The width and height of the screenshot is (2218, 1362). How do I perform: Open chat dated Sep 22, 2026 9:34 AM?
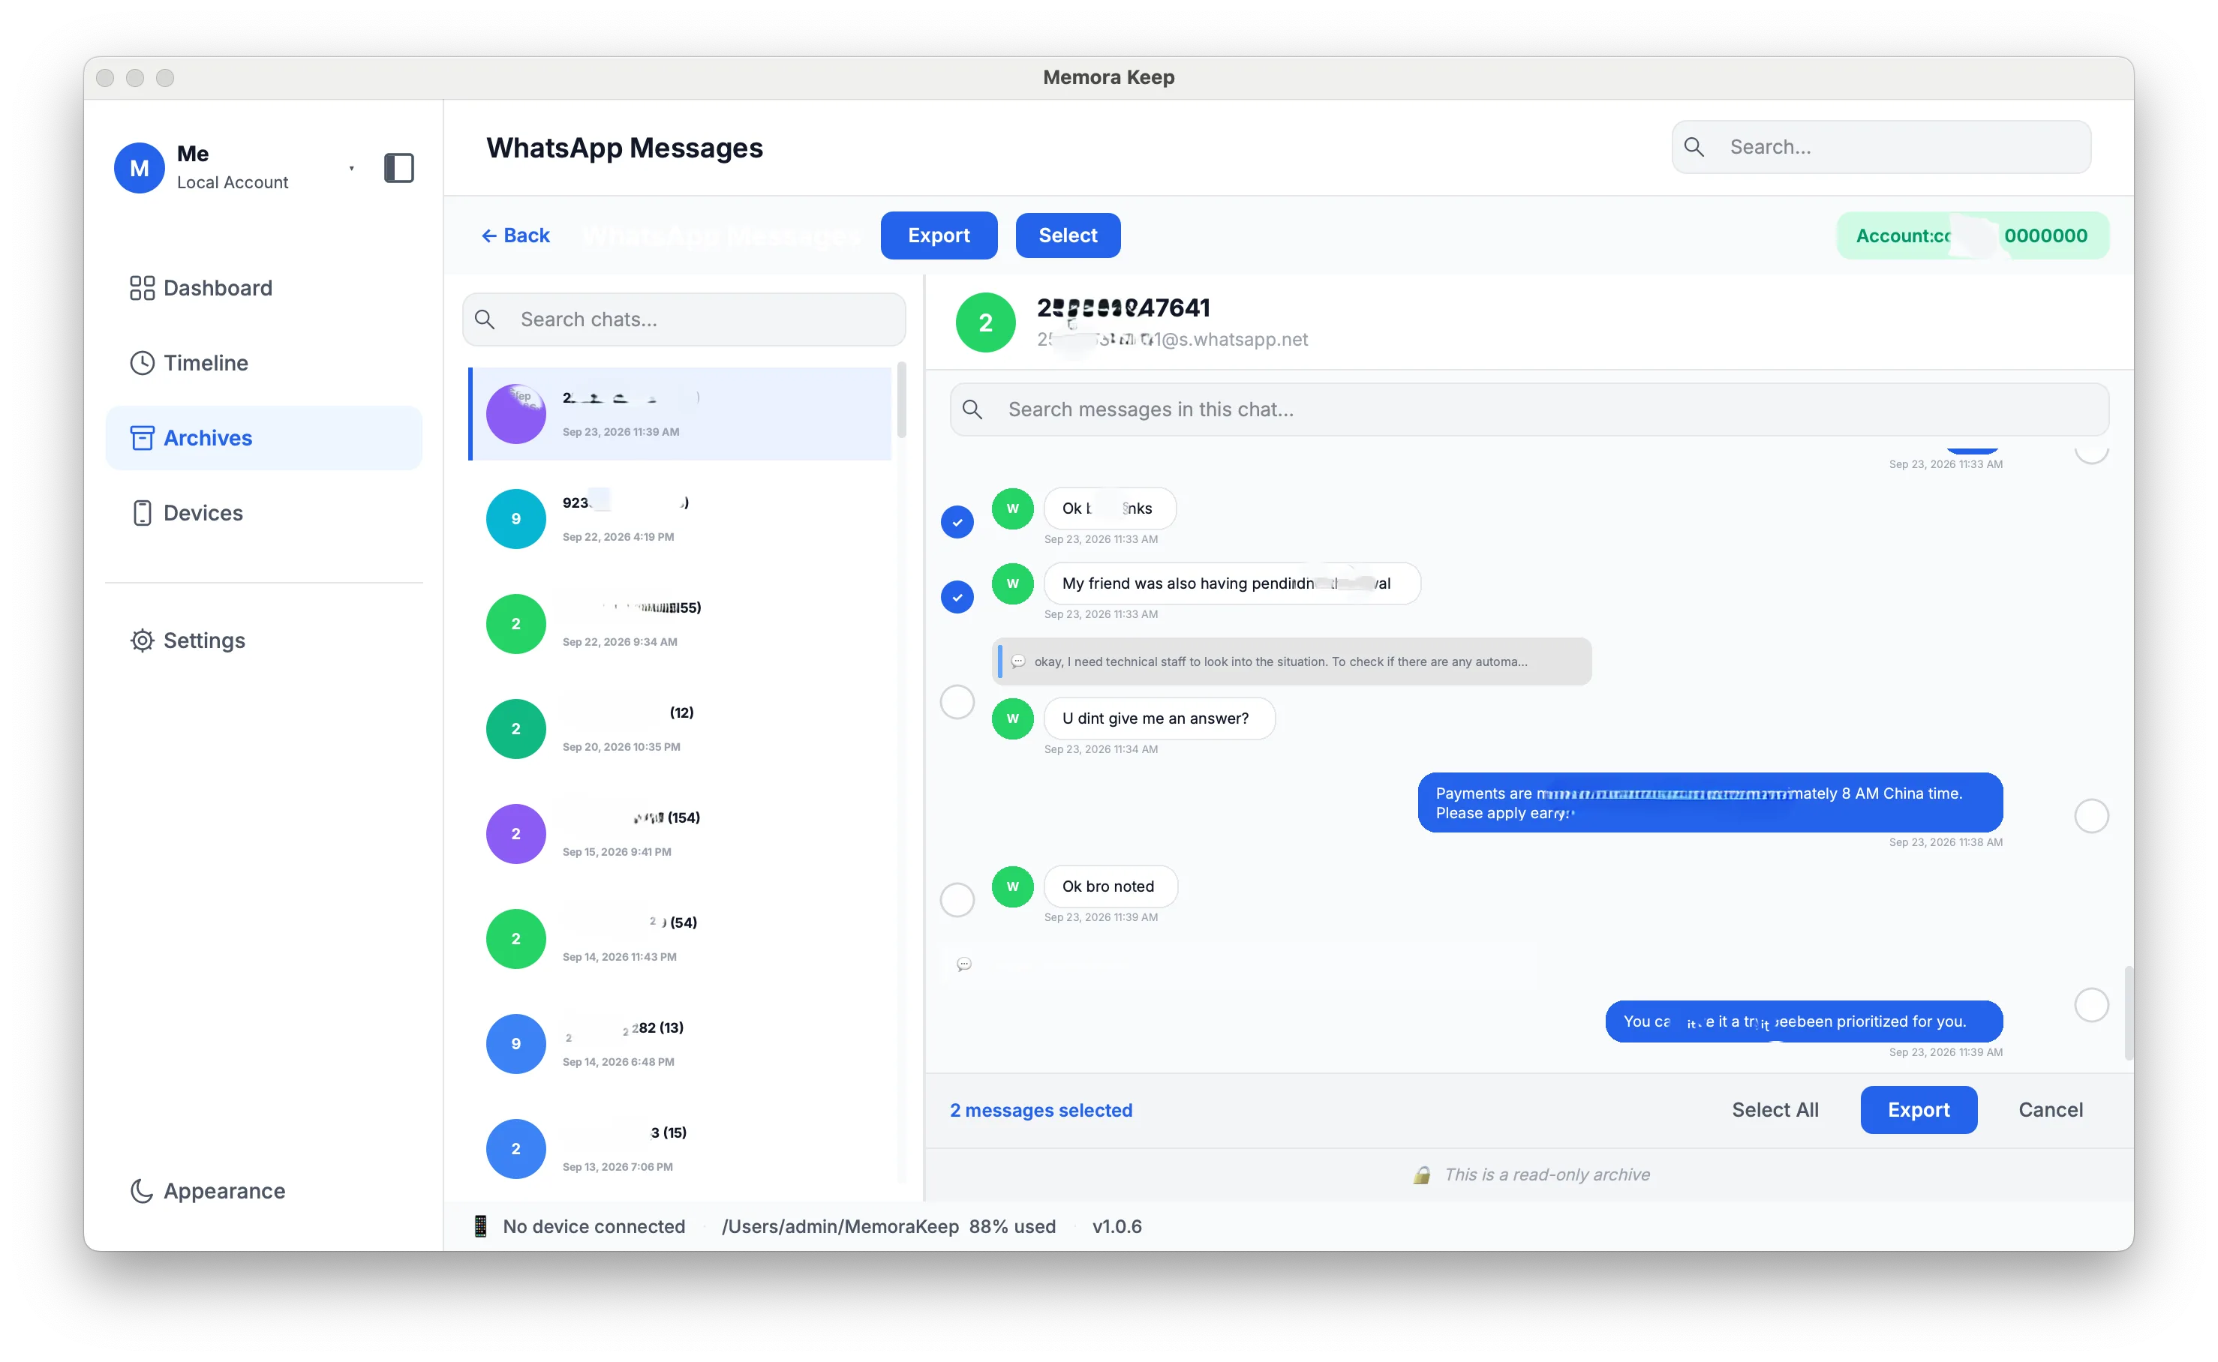coord(681,623)
